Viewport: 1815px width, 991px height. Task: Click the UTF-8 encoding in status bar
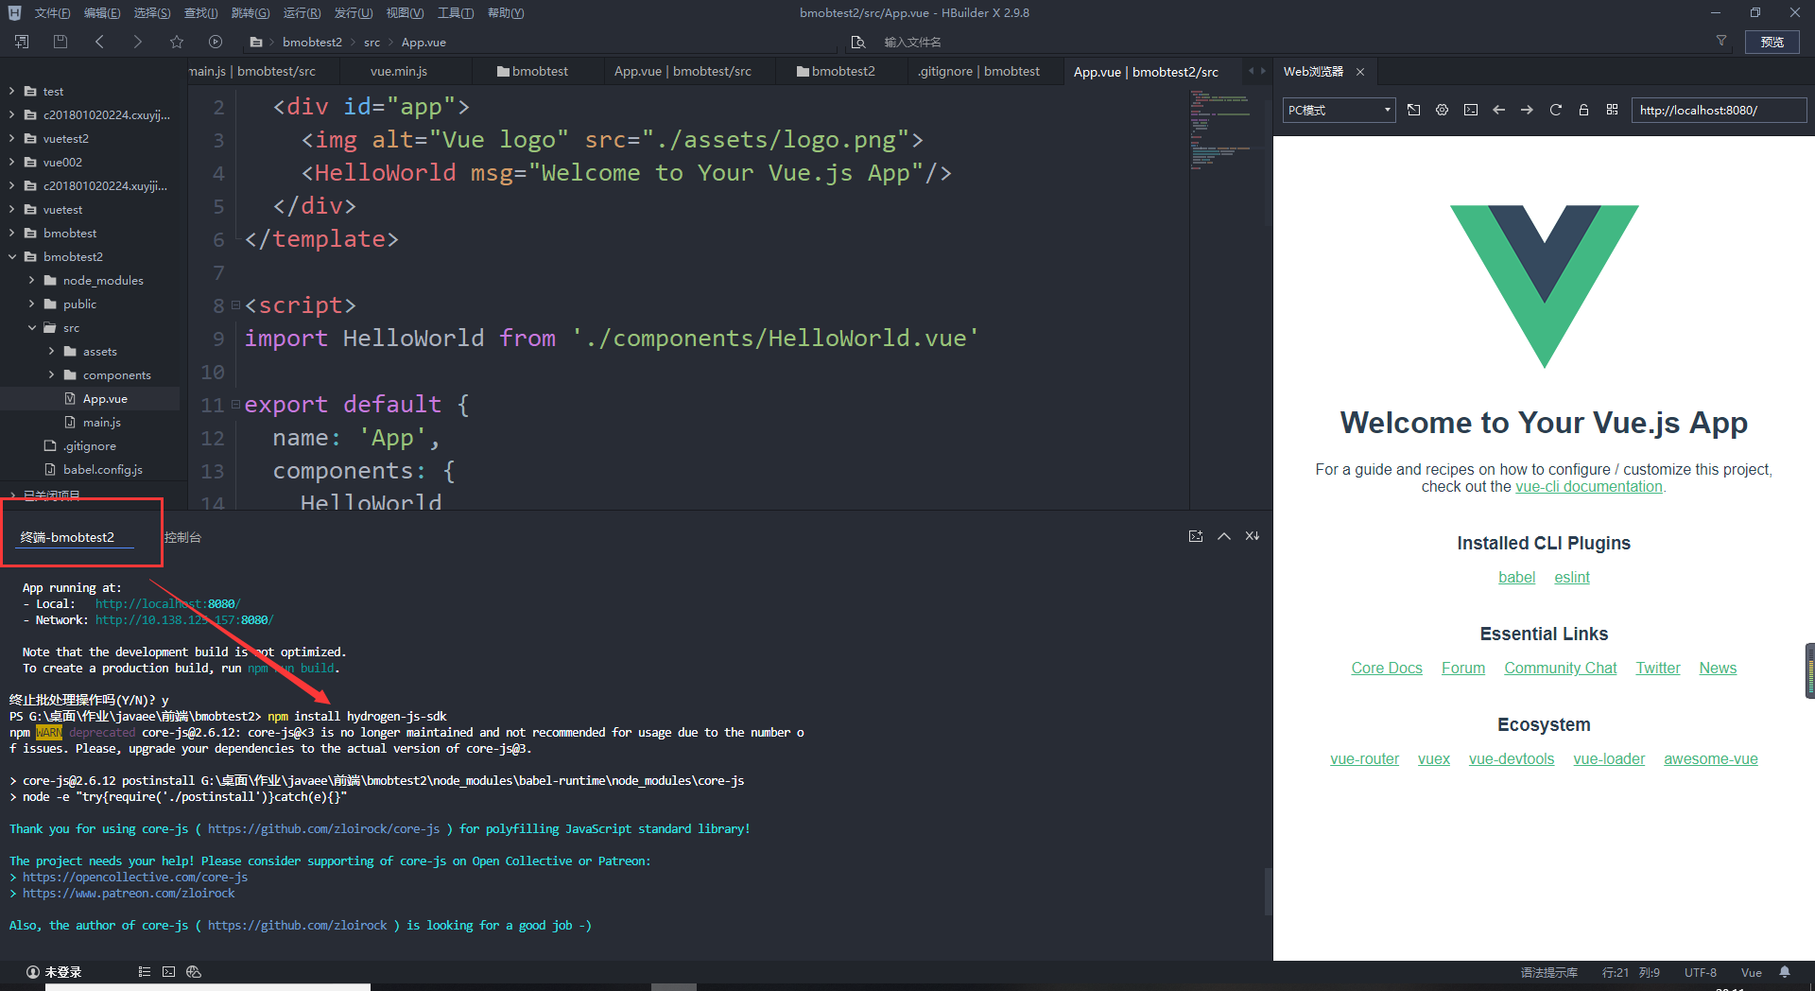tap(1700, 972)
